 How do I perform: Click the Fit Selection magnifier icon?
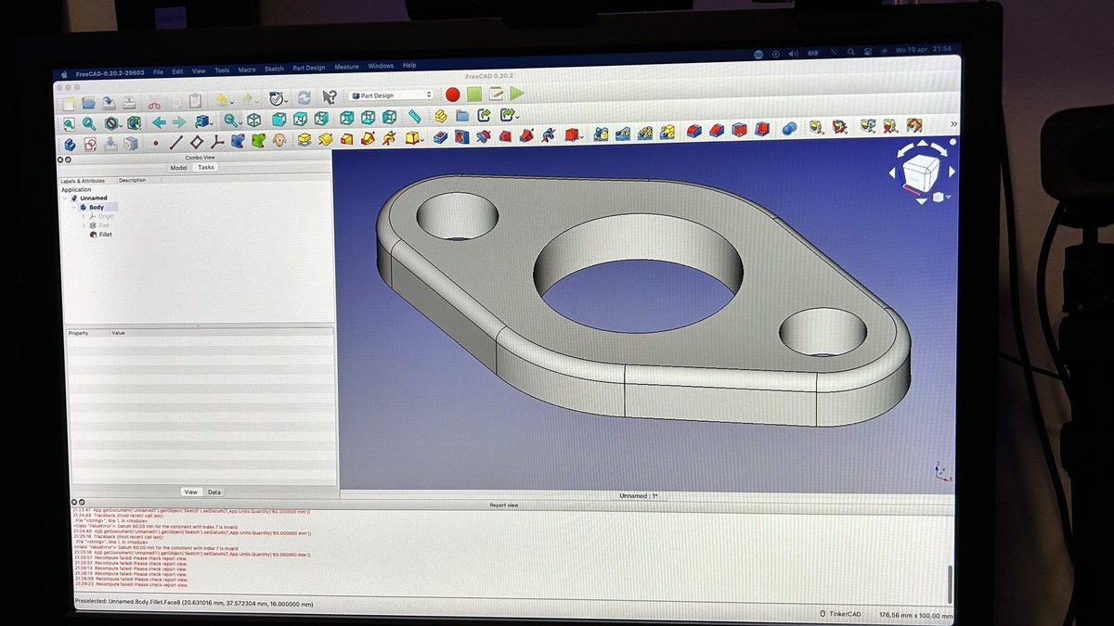tap(89, 123)
